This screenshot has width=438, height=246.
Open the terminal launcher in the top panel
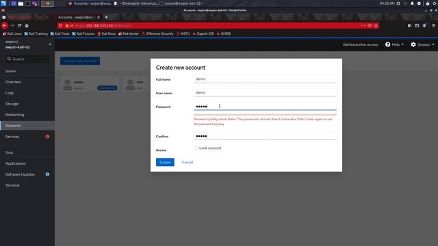click(27, 3)
